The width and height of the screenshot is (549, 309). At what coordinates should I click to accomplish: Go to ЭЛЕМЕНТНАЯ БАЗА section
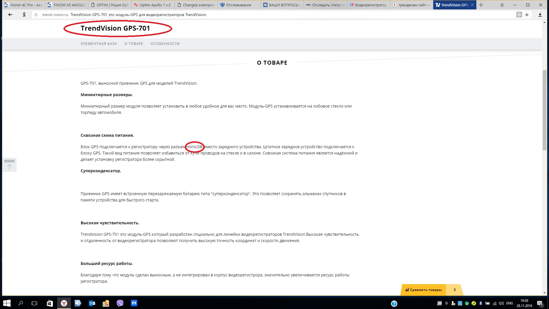point(99,44)
